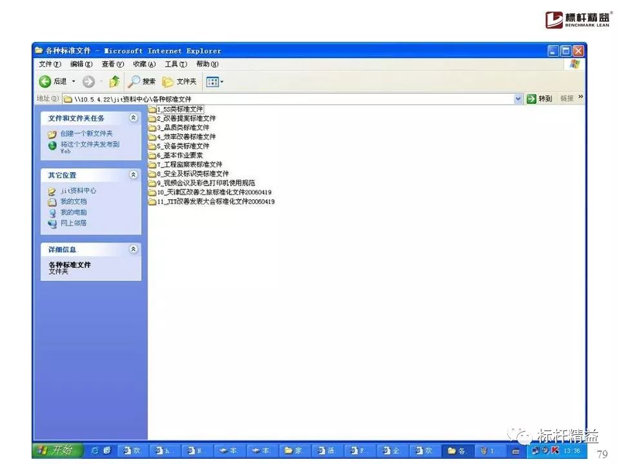The height and width of the screenshot is (464, 619).
Task: Go up one folder level
Action: tap(115, 81)
